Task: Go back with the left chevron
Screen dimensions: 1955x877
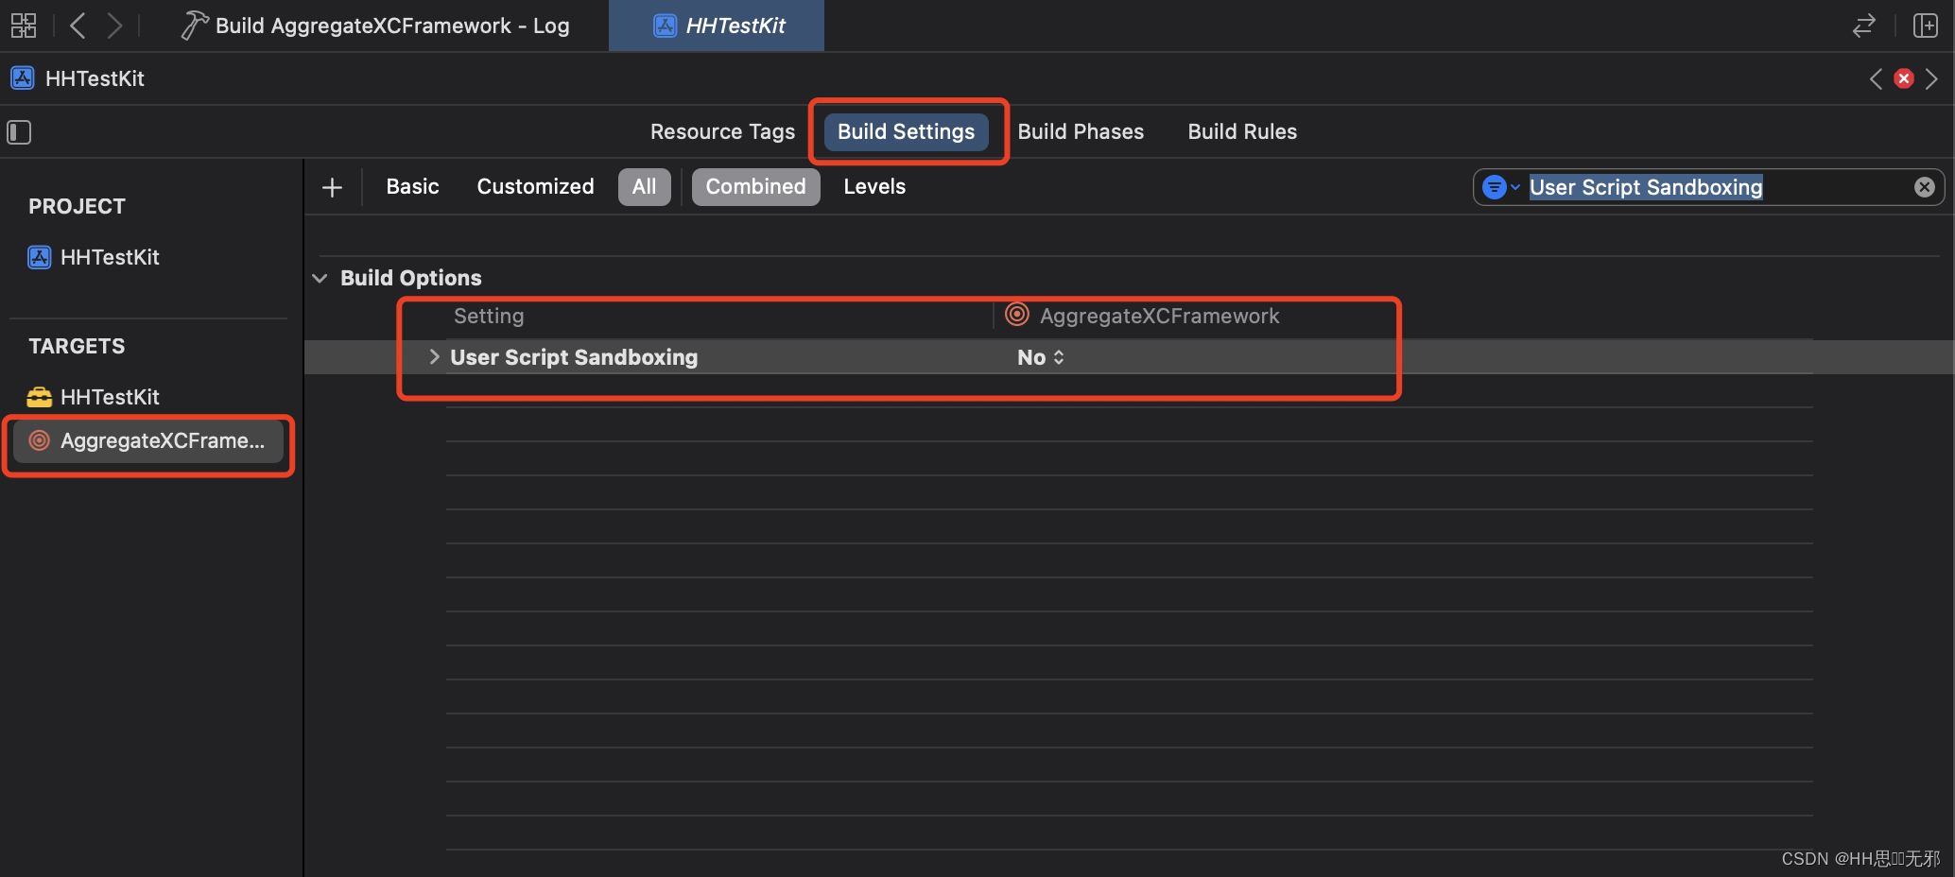Action: click(78, 26)
